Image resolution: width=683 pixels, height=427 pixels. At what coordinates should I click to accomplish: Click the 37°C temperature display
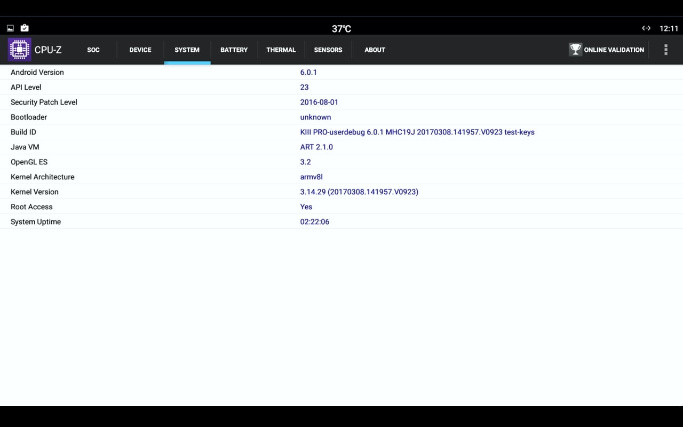(340, 28)
